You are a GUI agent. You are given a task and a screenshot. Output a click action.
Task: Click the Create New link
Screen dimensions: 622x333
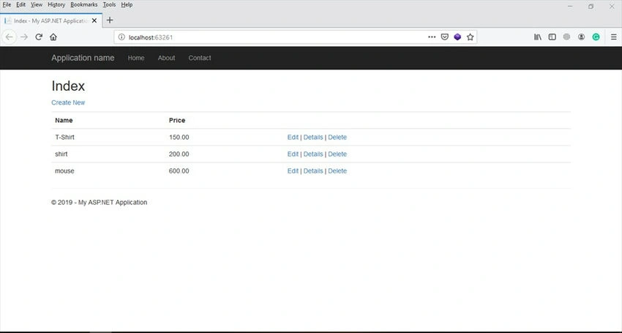(x=68, y=102)
